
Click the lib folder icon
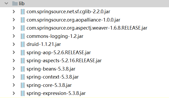pos(15,3)
